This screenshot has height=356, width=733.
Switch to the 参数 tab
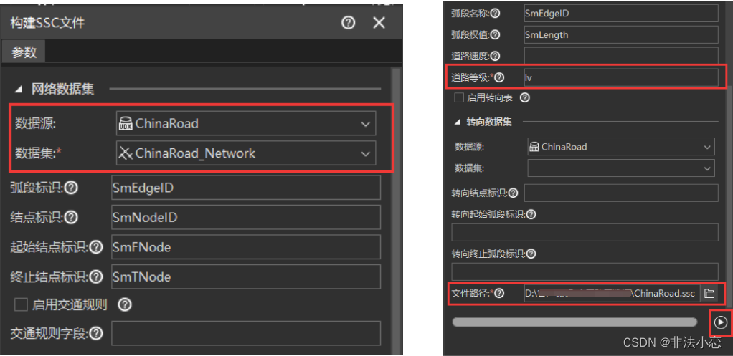(x=24, y=52)
